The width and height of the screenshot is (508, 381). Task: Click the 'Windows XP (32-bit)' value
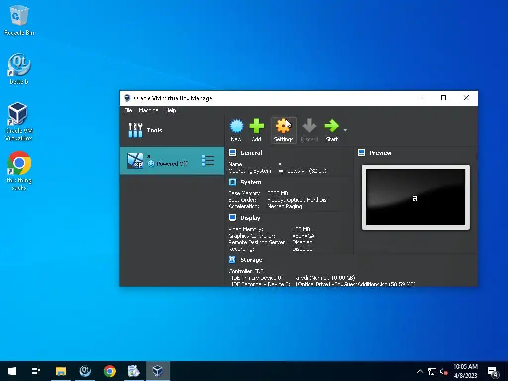(303, 171)
